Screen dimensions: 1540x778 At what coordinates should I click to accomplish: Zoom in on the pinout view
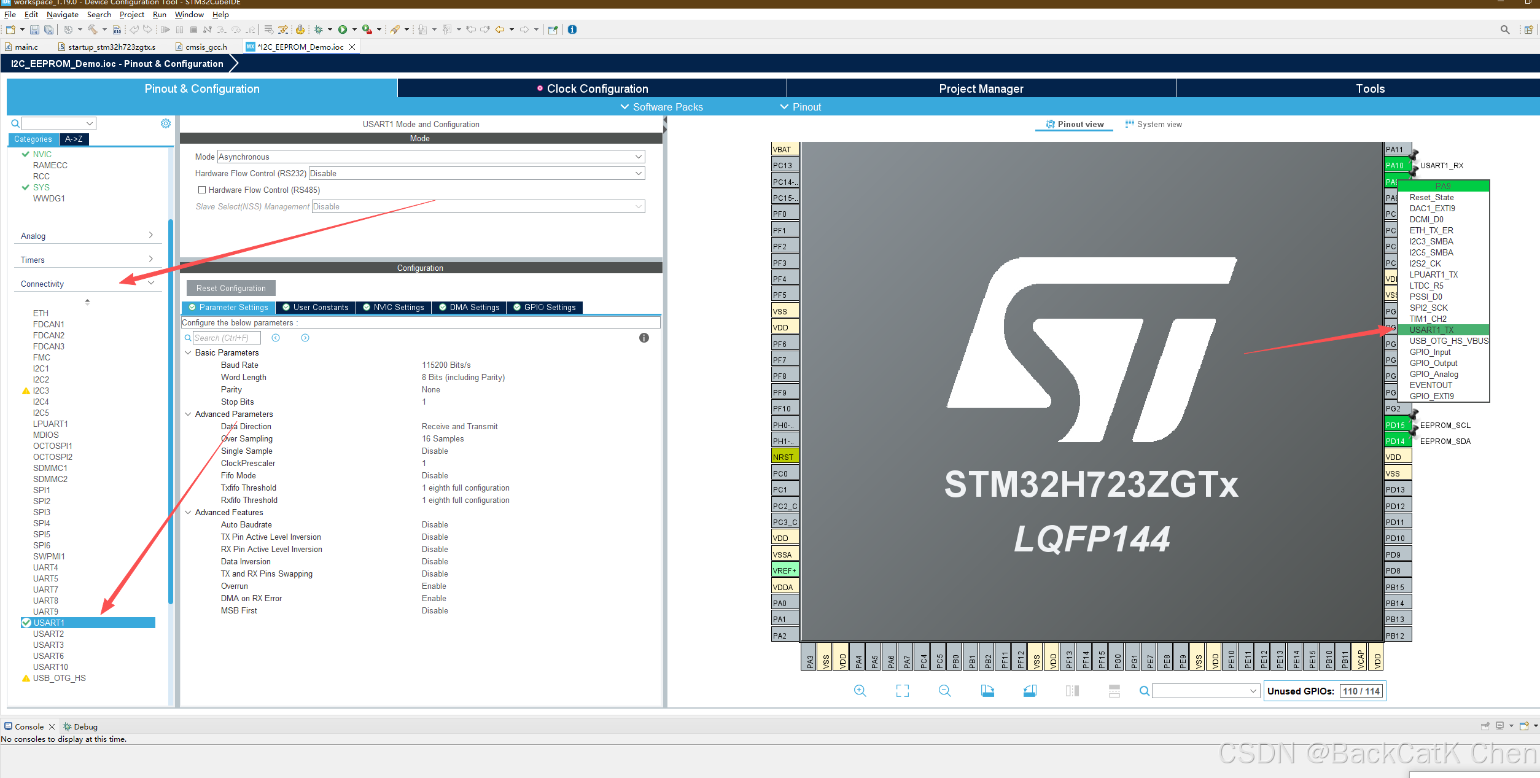(860, 691)
